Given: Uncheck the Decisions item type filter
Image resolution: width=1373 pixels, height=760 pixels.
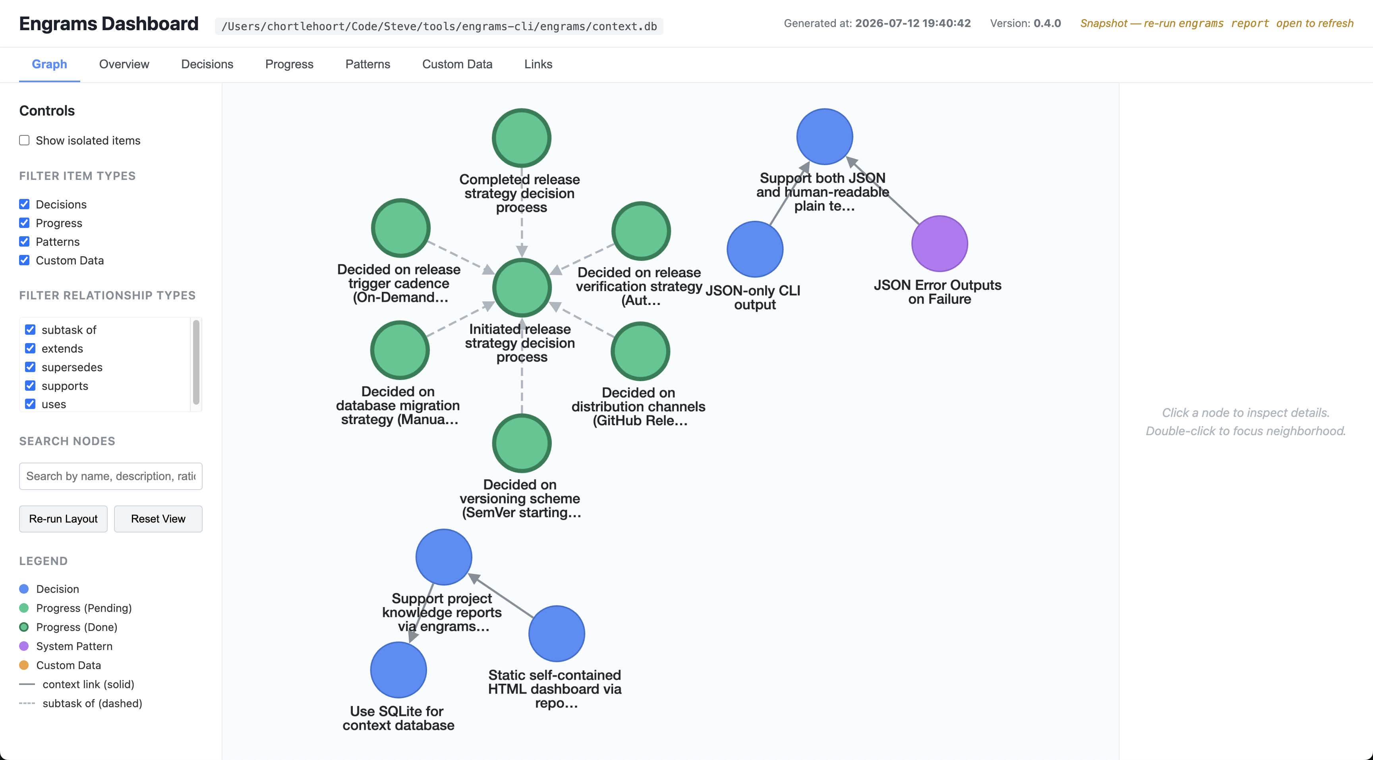Looking at the screenshot, I should tap(25, 204).
